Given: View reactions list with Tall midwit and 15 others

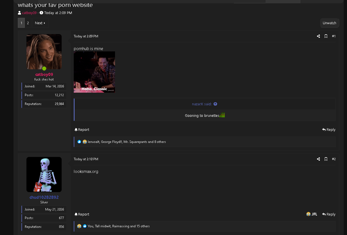Looking at the screenshot, I should 119,226.
